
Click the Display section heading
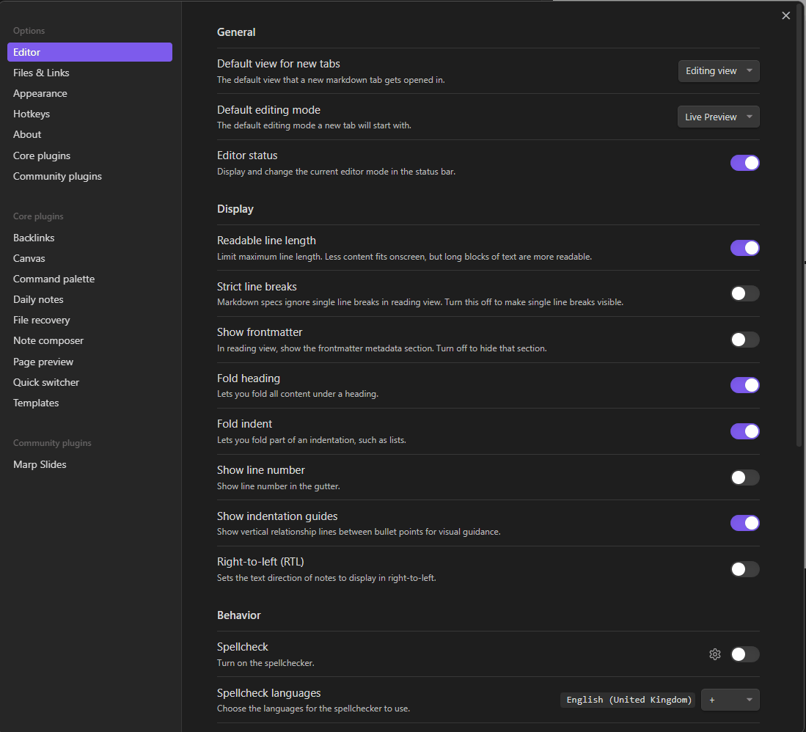pyautogui.click(x=235, y=209)
